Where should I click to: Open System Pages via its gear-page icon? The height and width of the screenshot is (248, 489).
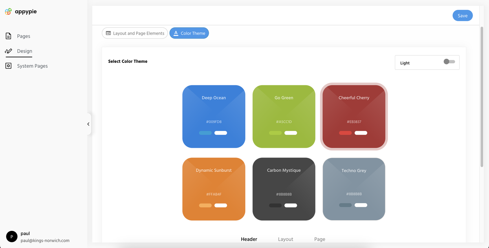point(9,66)
